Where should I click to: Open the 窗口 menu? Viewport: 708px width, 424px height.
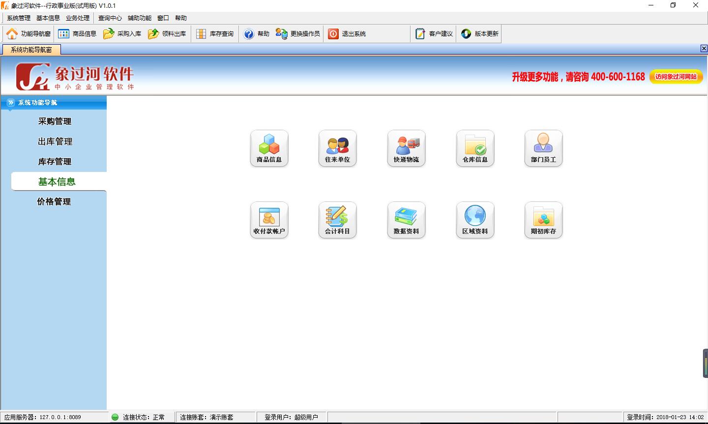click(x=163, y=18)
